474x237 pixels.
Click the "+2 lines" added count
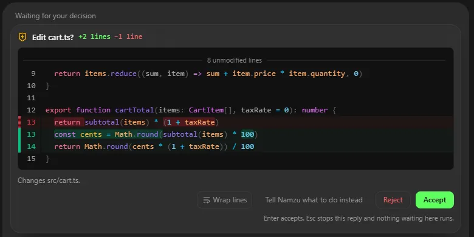pos(94,36)
